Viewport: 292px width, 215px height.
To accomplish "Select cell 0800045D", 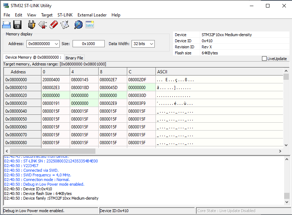I will click(113, 87).
